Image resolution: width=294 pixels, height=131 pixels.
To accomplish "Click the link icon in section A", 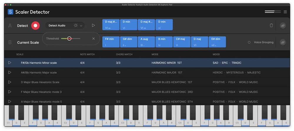I will 283,25.
